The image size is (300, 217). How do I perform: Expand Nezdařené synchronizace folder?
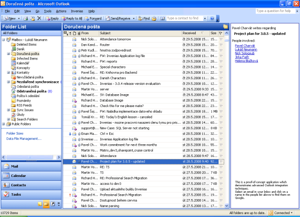pos(8,82)
